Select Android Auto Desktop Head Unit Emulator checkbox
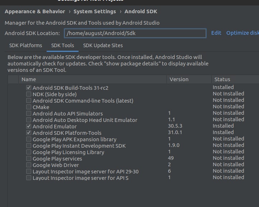 29,120
